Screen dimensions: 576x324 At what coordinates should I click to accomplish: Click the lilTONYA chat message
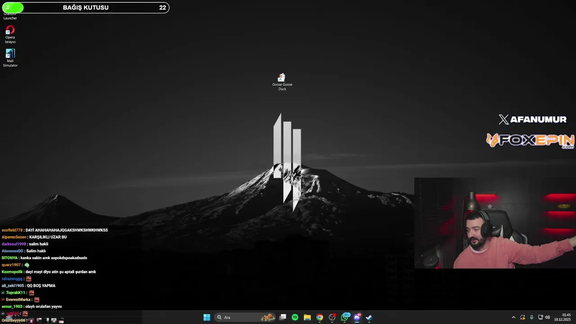click(x=44, y=258)
